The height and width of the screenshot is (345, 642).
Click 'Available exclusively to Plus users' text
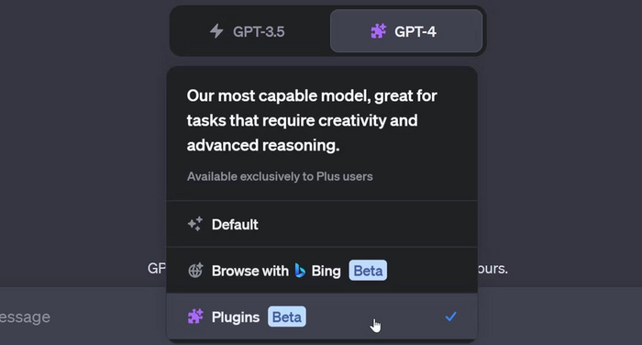pyautogui.click(x=280, y=176)
